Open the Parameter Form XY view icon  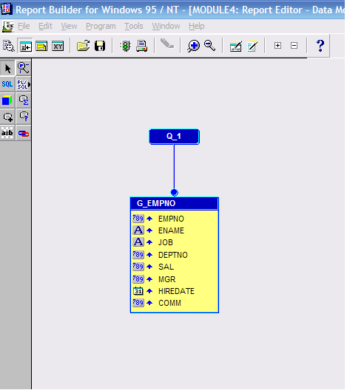(x=58, y=46)
